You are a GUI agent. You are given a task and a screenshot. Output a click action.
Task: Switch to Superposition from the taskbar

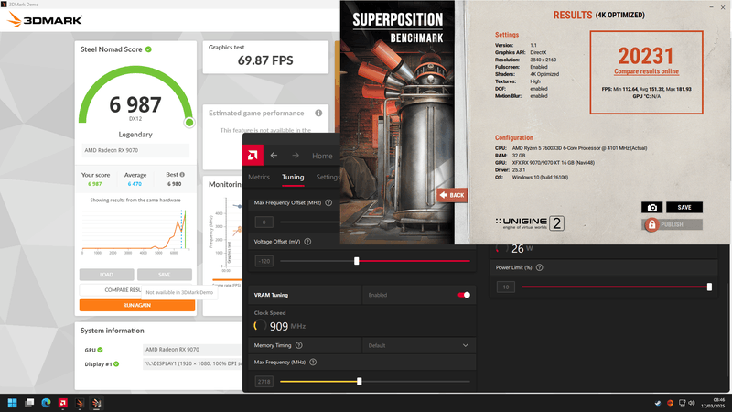coord(97,403)
